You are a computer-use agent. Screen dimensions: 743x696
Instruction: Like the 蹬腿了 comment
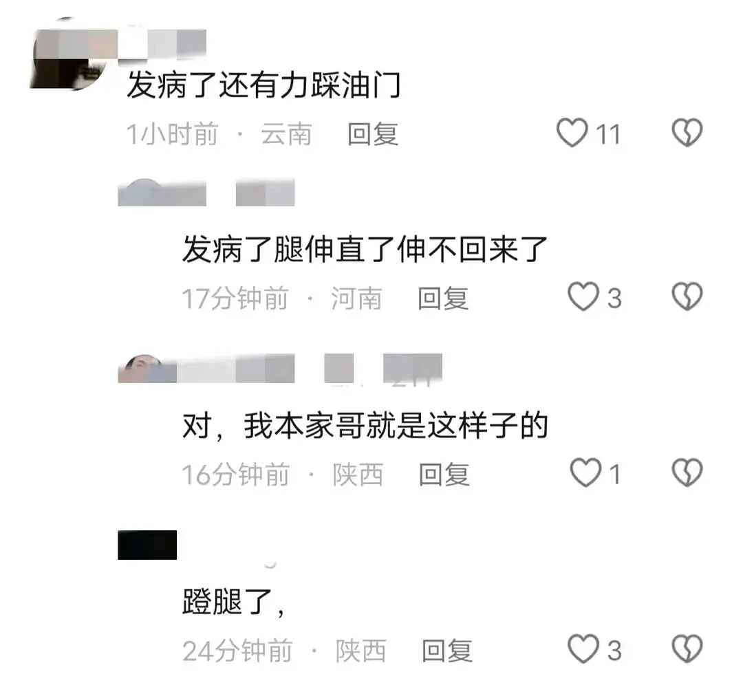(583, 649)
